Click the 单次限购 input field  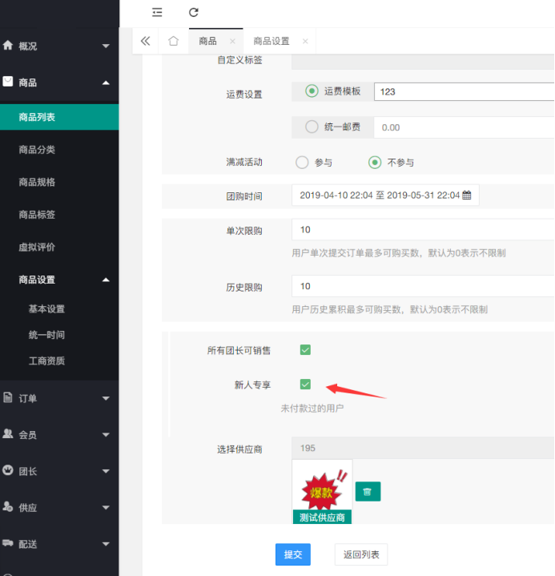422,230
